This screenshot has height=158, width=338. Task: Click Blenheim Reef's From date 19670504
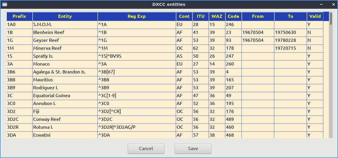(258, 32)
